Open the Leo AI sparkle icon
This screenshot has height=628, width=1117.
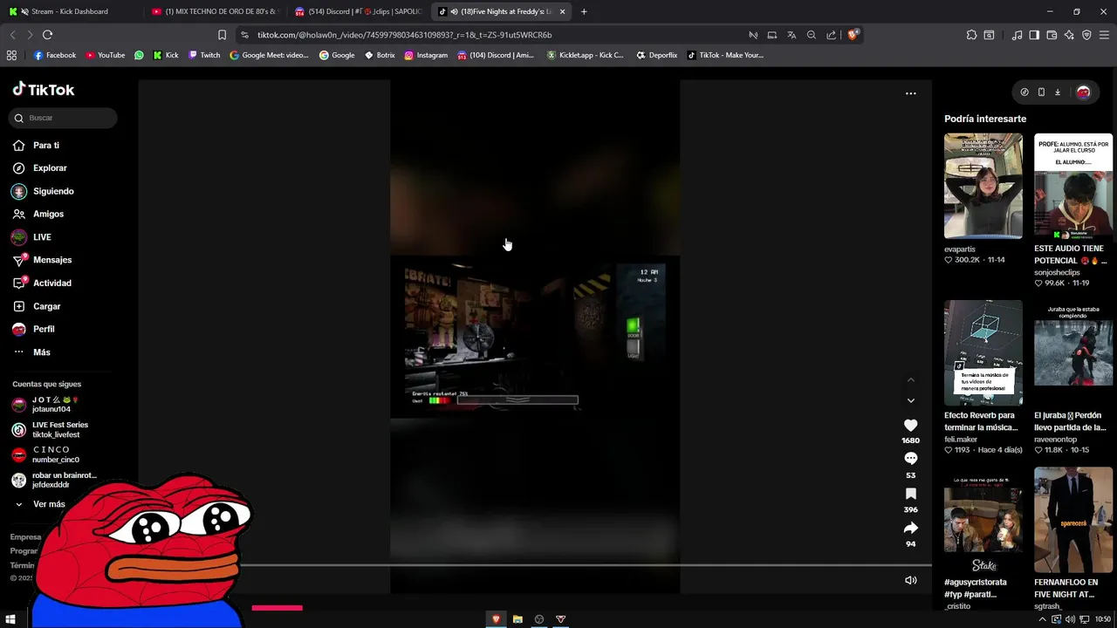(1069, 35)
